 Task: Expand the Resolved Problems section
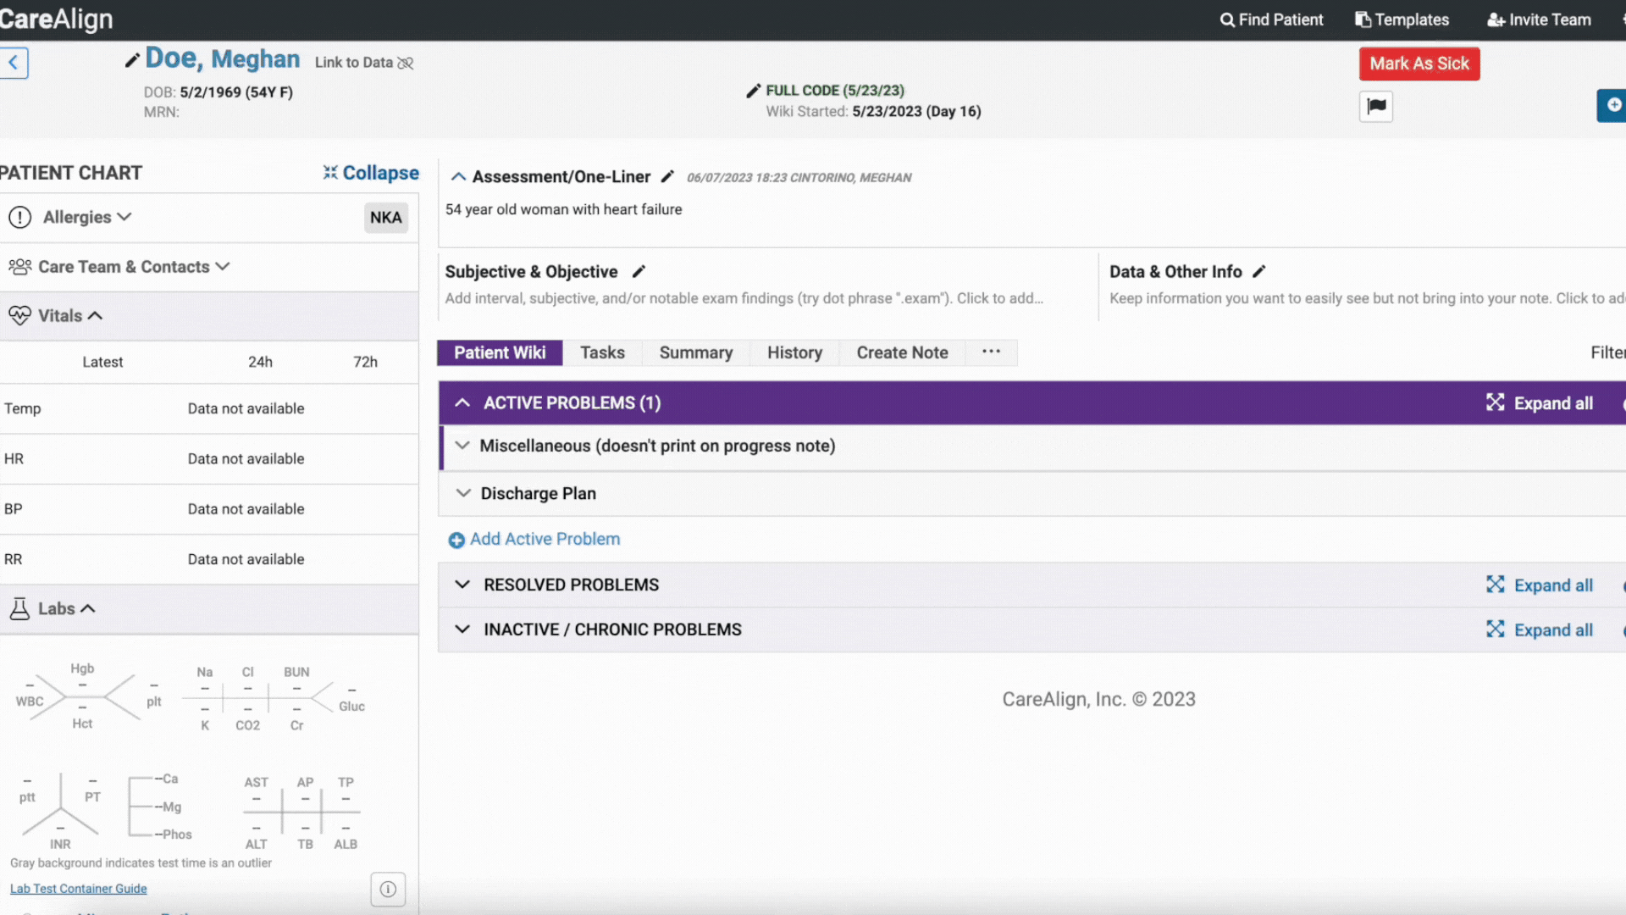462,585
